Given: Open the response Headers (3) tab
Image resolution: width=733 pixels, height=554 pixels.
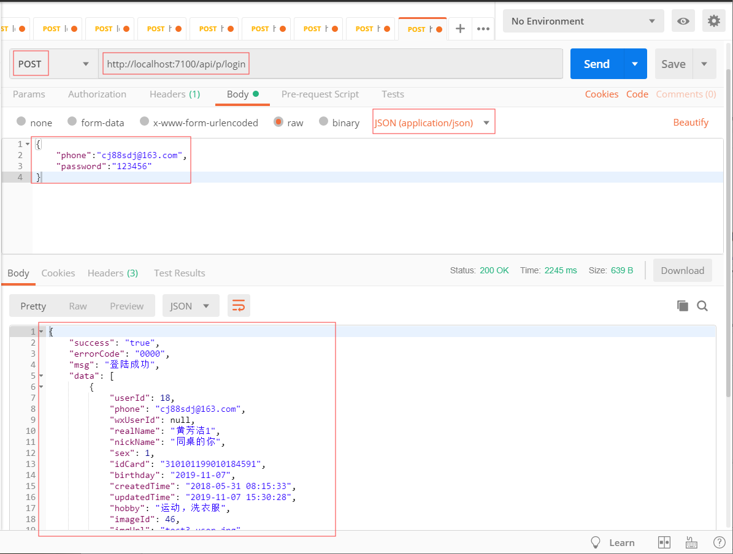Looking at the screenshot, I should [113, 273].
